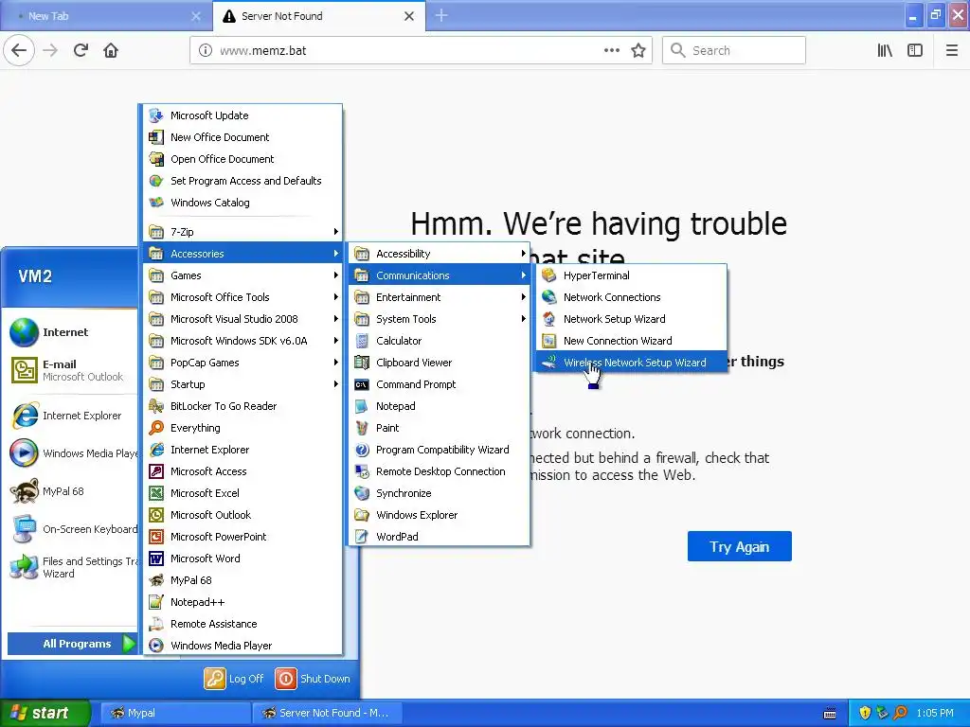Click the Microsoft Access icon
This screenshot has height=727, width=970.
[156, 471]
